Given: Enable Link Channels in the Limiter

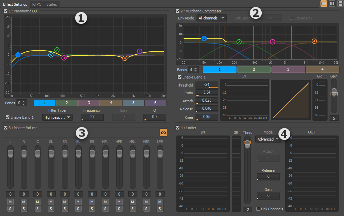Looking at the screenshot, I should (258, 209).
